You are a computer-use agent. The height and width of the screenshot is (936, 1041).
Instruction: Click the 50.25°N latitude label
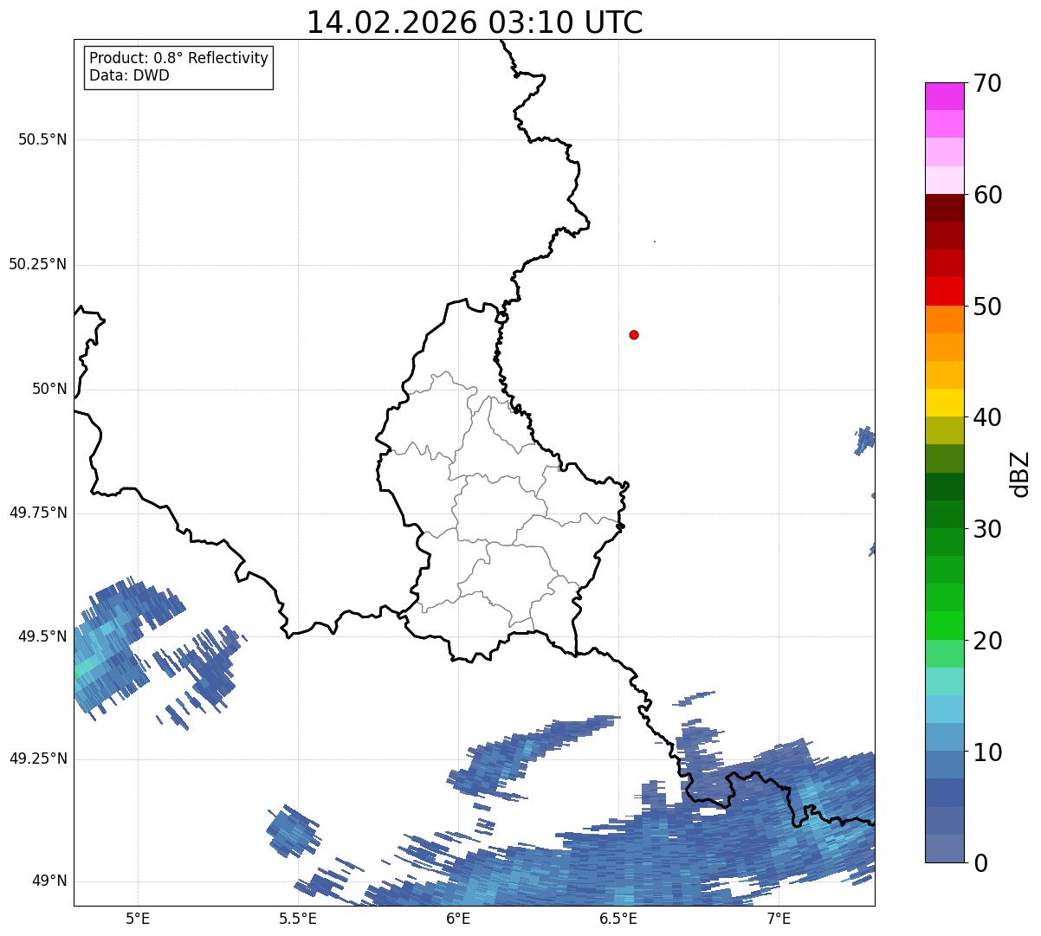[x=38, y=264]
